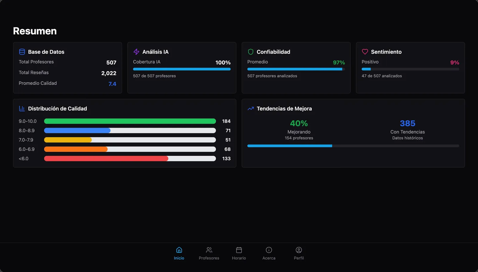Click the 'Datos históricos' text

click(407, 138)
